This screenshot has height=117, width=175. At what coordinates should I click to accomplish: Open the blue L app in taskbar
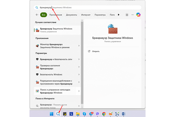coord(71,114)
